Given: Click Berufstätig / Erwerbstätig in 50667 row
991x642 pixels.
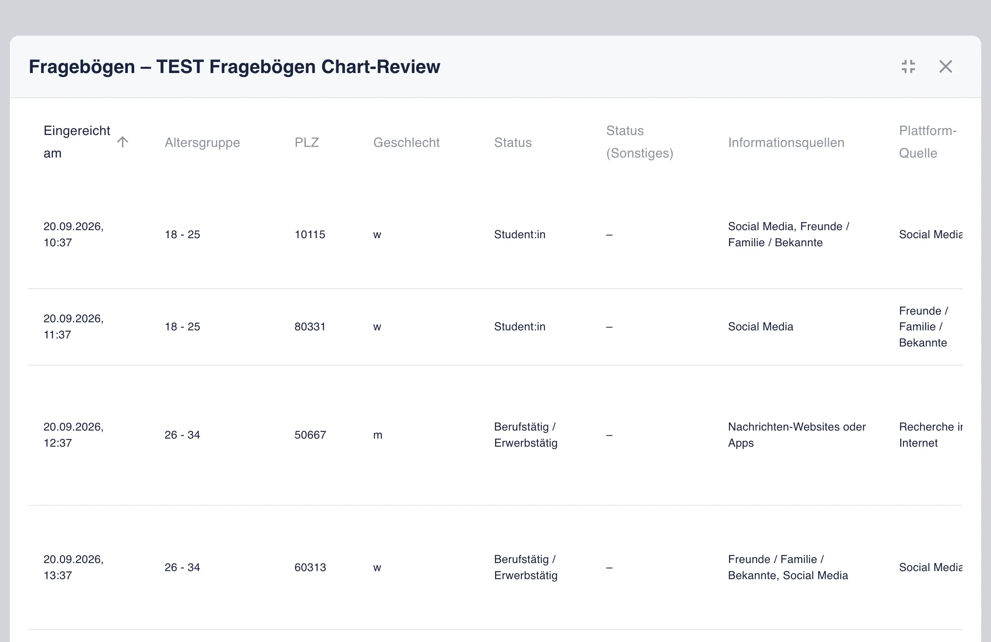Looking at the screenshot, I should (526, 435).
